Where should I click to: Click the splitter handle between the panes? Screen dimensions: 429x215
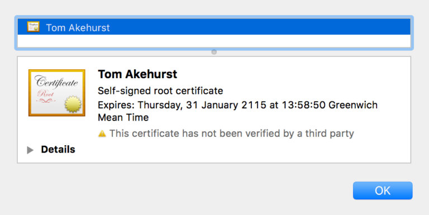[x=214, y=52]
